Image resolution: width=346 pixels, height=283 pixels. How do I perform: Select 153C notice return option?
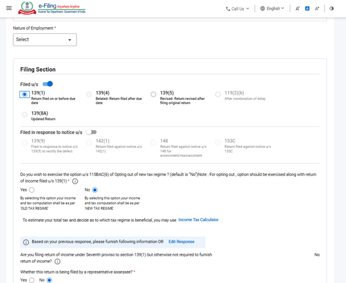tap(218, 142)
